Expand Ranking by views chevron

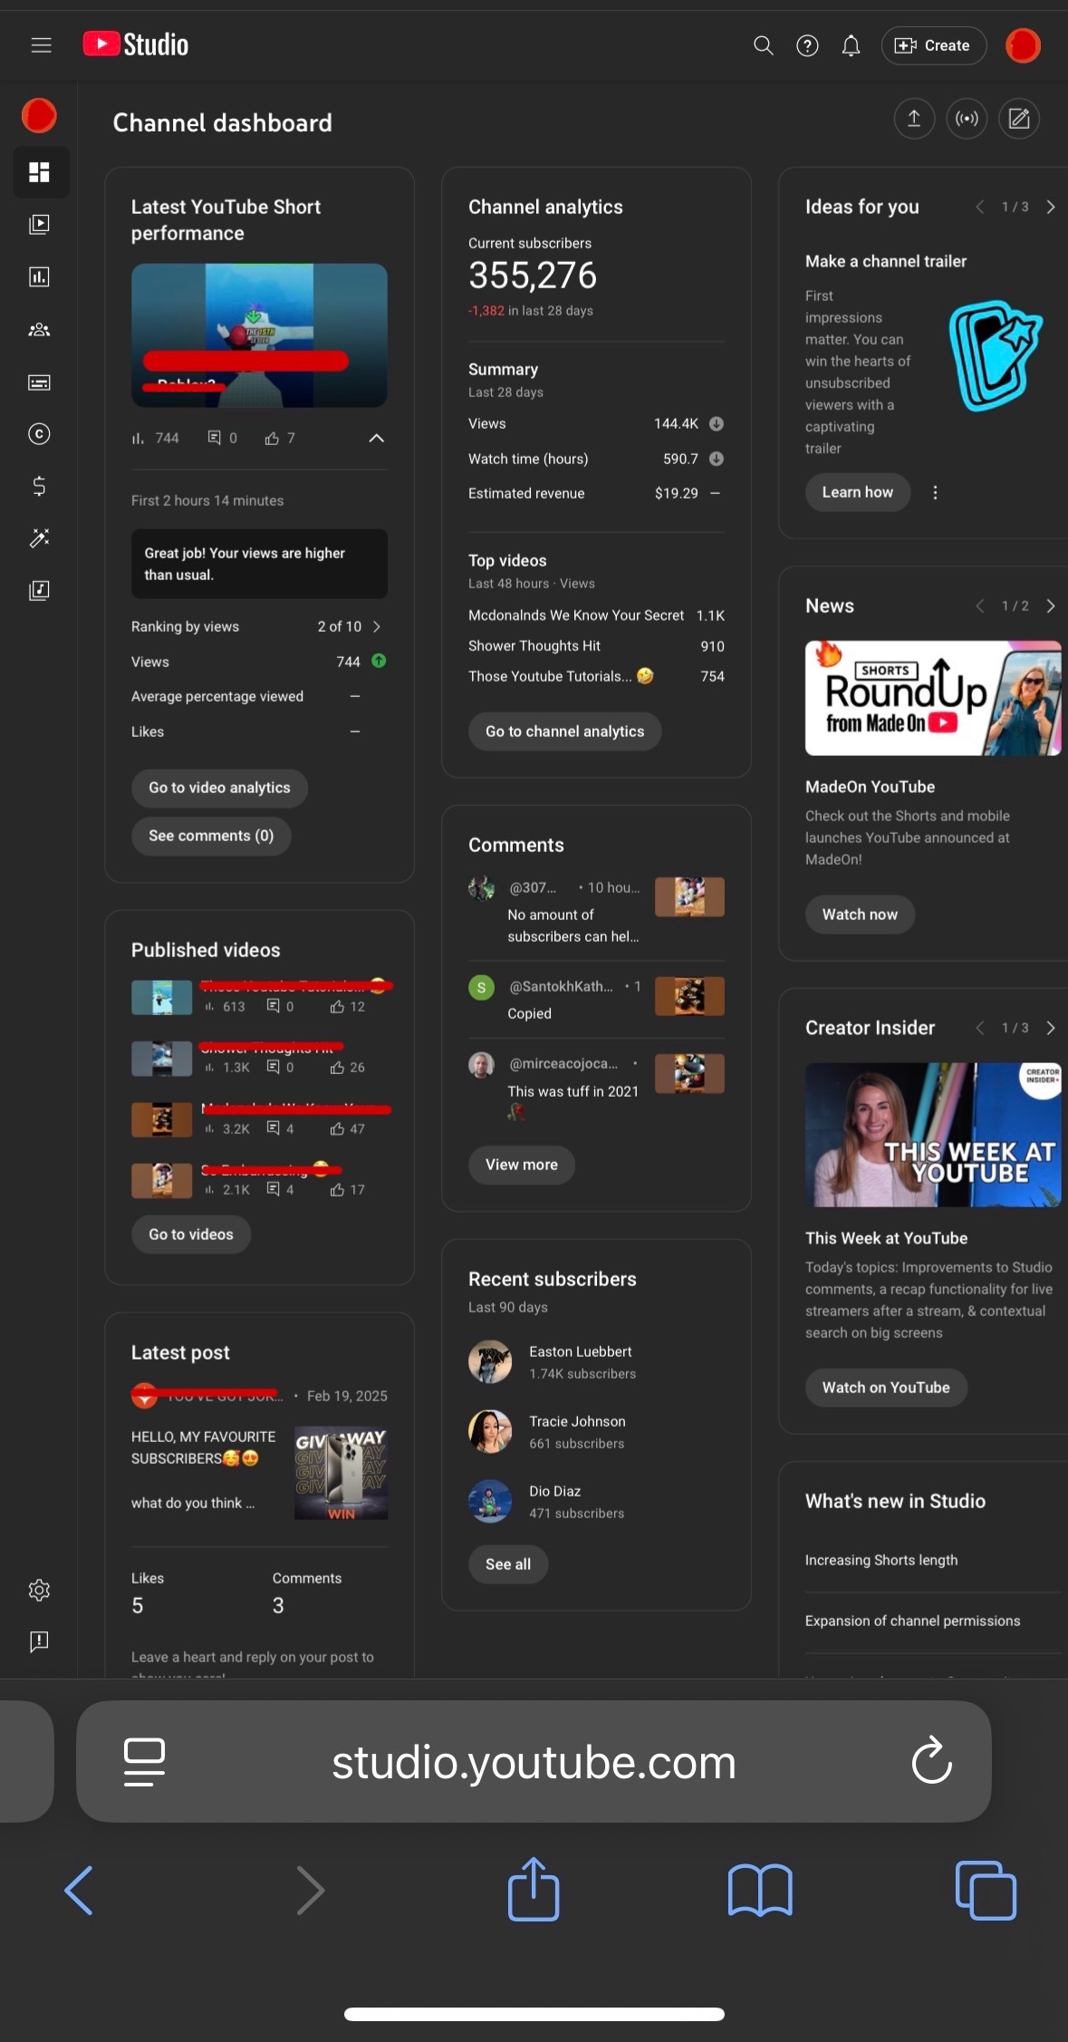(x=377, y=627)
